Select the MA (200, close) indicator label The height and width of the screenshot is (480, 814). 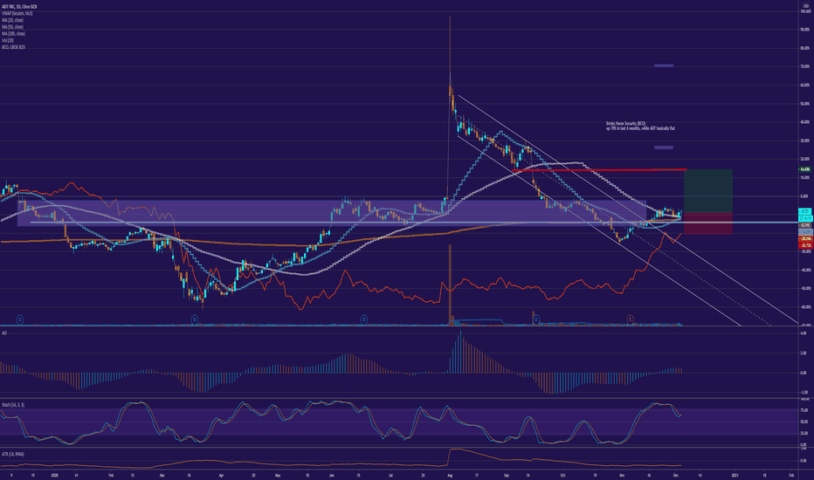pyautogui.click(x=13, y=34)
